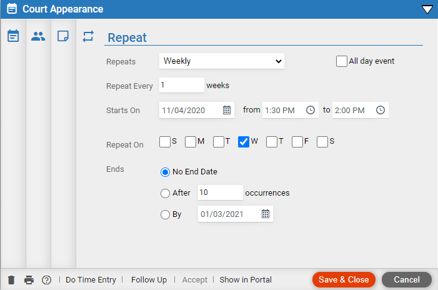Open the attendees people icon tab
Image resolution: width=438 pixels, height=290 pixels.
click(38, 36)
